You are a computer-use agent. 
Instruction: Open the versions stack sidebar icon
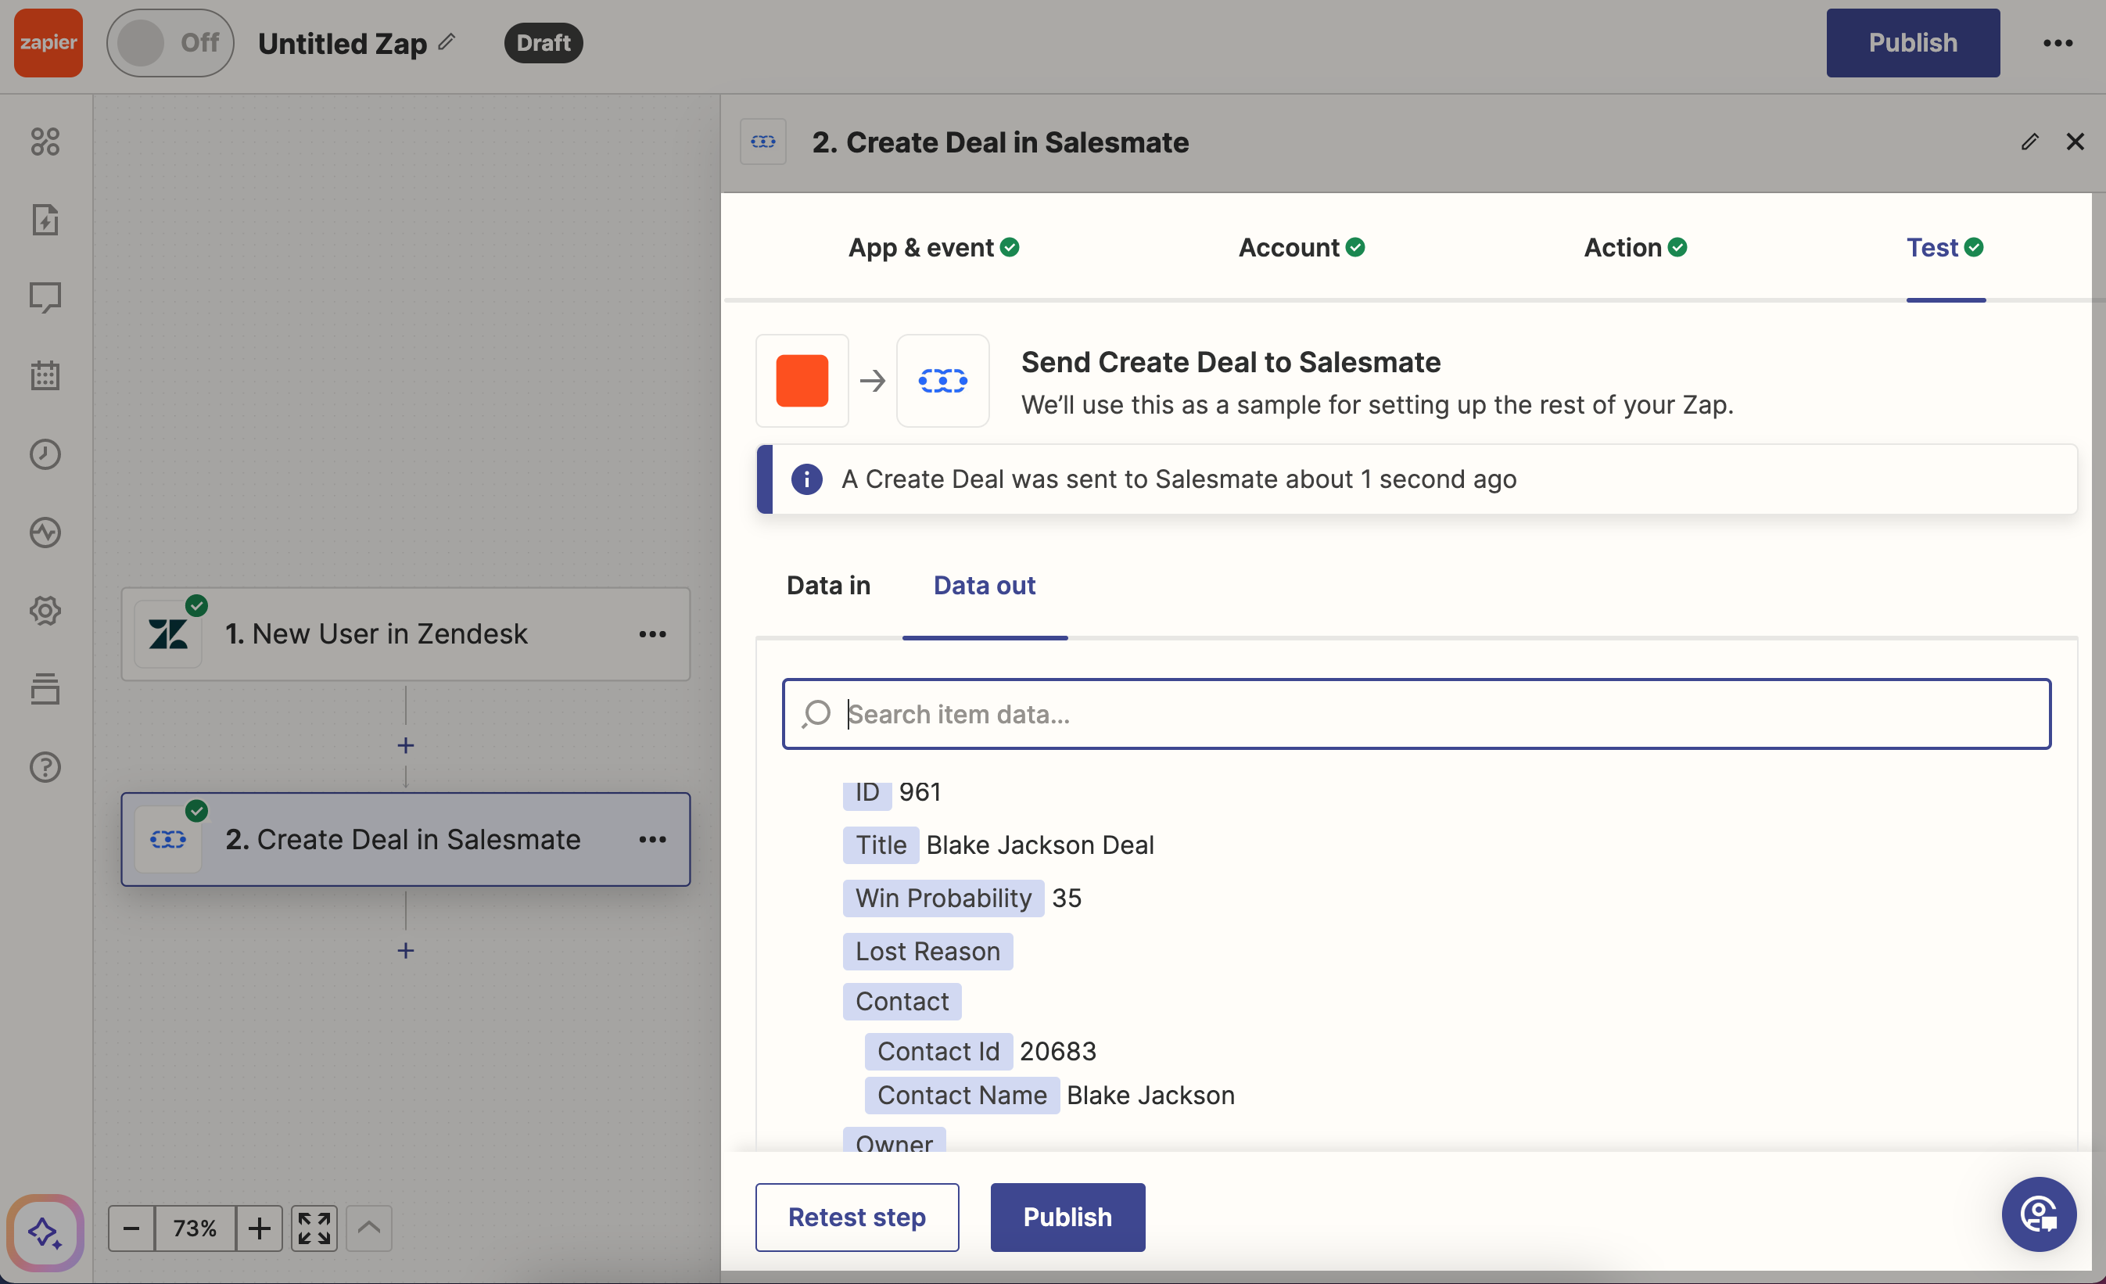[45, 689]
